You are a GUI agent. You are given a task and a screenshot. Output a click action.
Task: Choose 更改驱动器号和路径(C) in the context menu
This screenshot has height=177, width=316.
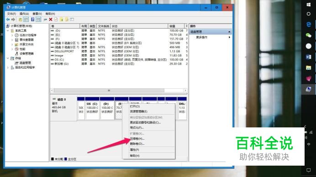point(149,122)
